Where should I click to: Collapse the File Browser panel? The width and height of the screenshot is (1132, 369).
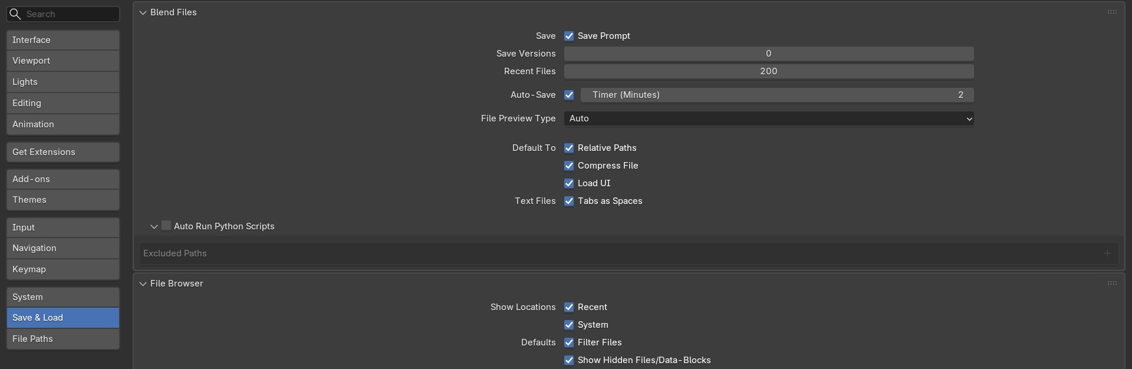pyautogui.click(x=143, y=284)
